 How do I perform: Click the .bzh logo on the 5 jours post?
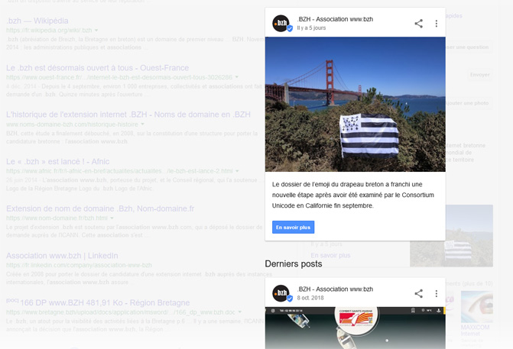(281, 23)
